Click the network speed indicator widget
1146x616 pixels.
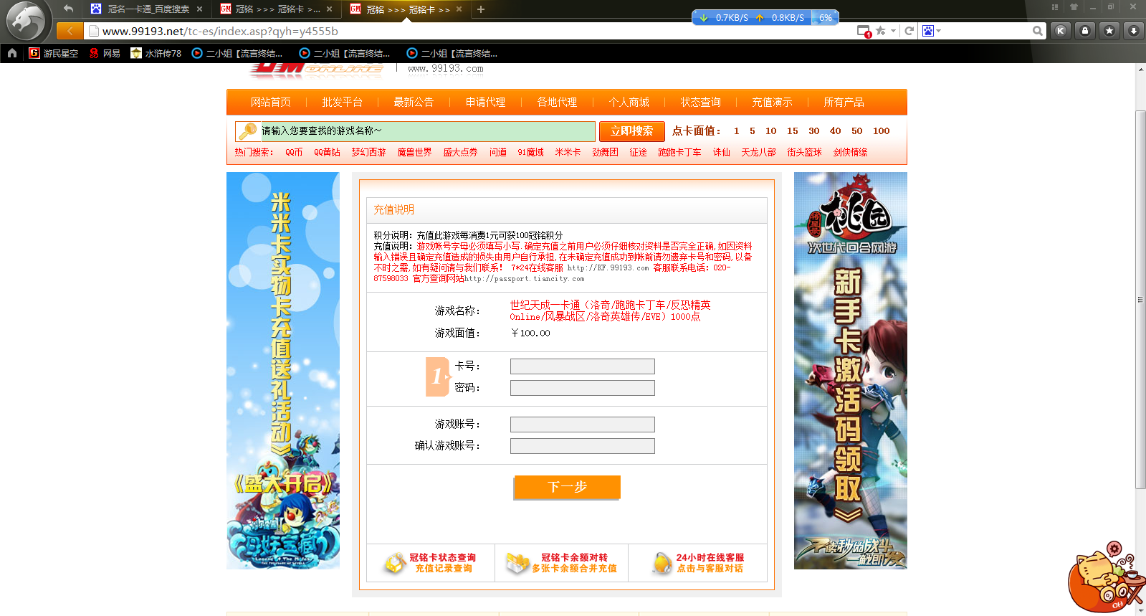pos(765,17)
